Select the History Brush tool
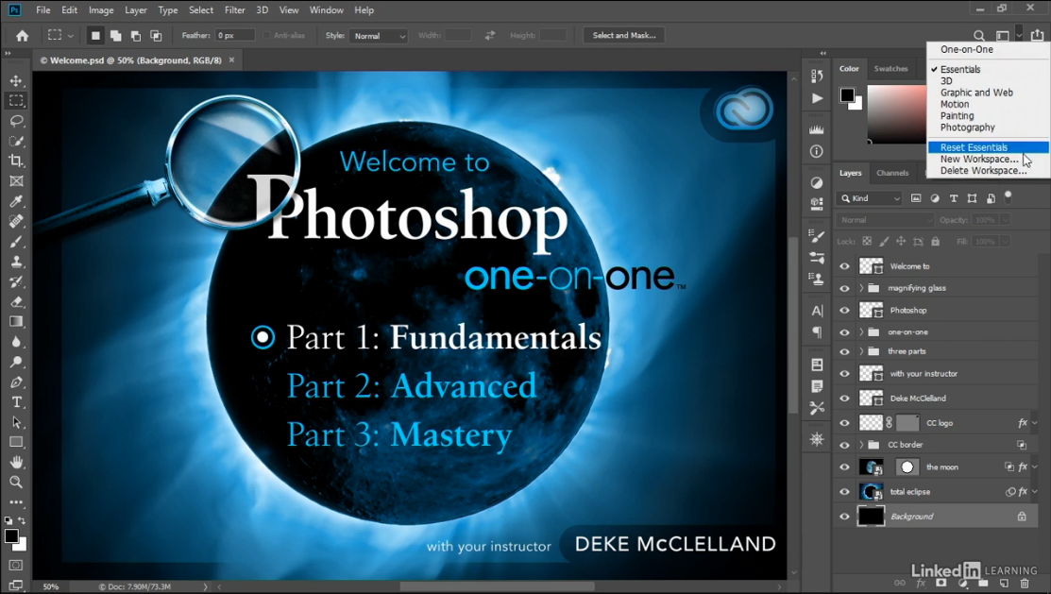Image resolution: width=1051 pixels, height=594 pixels. click(16, 281)
